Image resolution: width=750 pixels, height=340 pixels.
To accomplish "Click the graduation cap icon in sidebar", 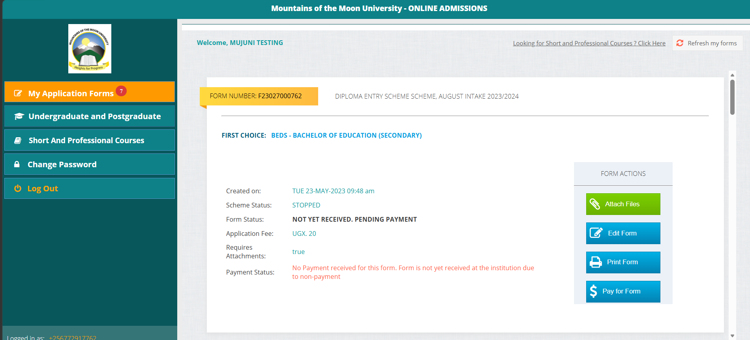I will (19, 116).
